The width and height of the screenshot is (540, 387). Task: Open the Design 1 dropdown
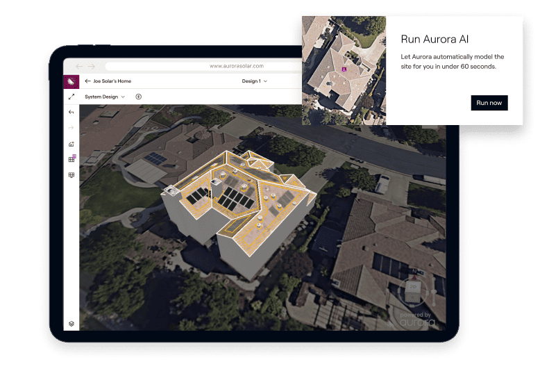[x=255, y=81]
